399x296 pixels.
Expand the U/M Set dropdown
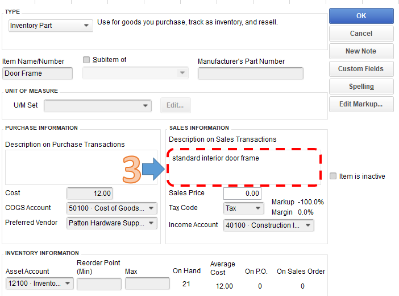[x=98, y=105]
